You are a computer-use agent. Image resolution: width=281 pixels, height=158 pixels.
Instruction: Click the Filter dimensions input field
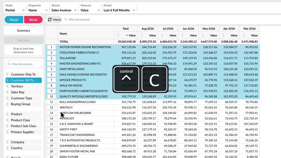coord(24,64)
